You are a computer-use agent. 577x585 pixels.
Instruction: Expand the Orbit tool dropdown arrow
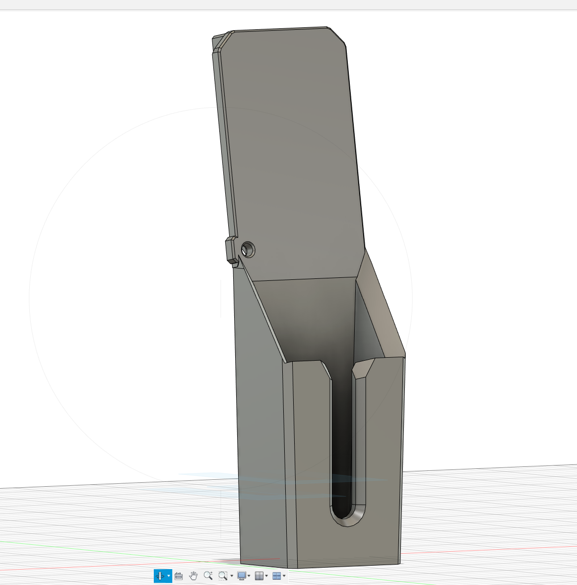point(169,576)
